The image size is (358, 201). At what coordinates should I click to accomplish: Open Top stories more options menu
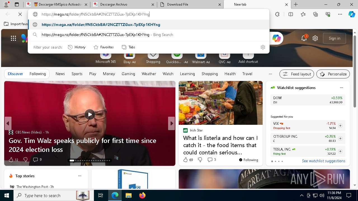click(80, 176)
